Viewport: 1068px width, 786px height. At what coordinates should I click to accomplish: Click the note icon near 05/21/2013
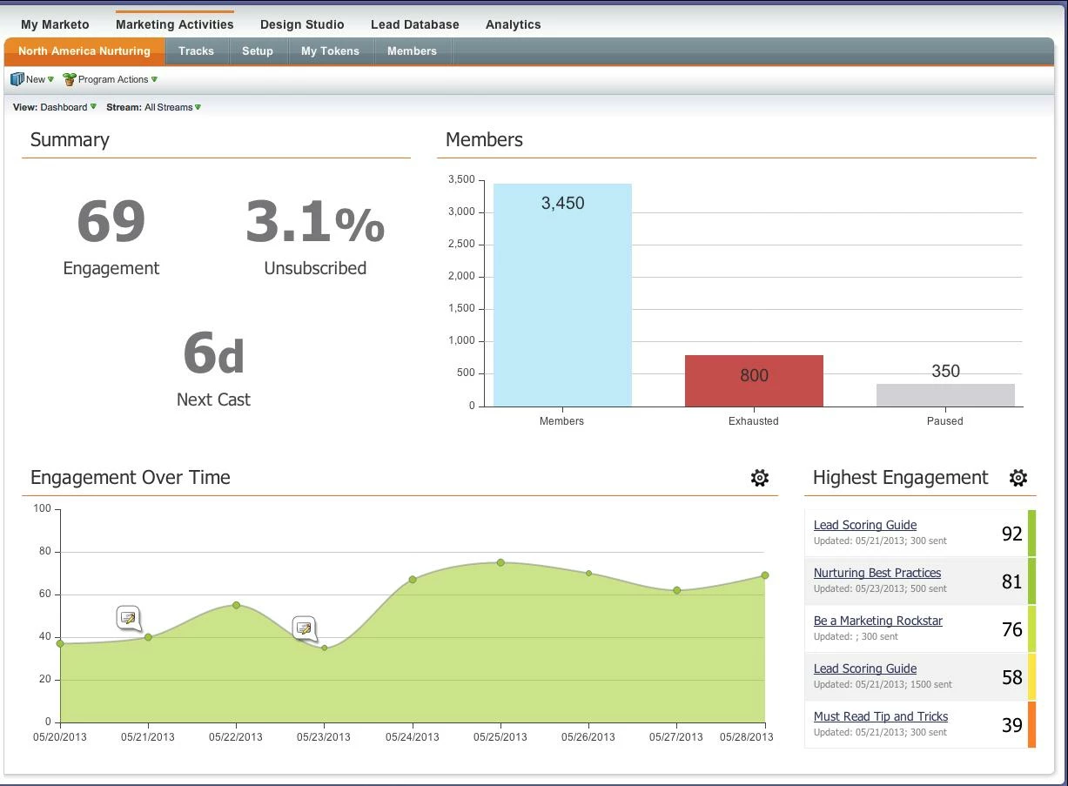(129, 618)
